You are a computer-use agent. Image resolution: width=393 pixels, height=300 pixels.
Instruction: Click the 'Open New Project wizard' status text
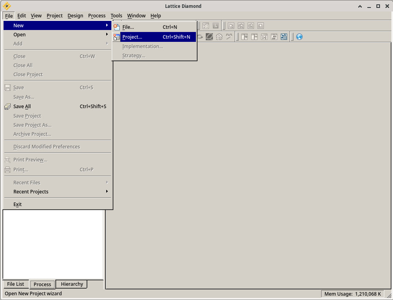click(x=33, y=294)
